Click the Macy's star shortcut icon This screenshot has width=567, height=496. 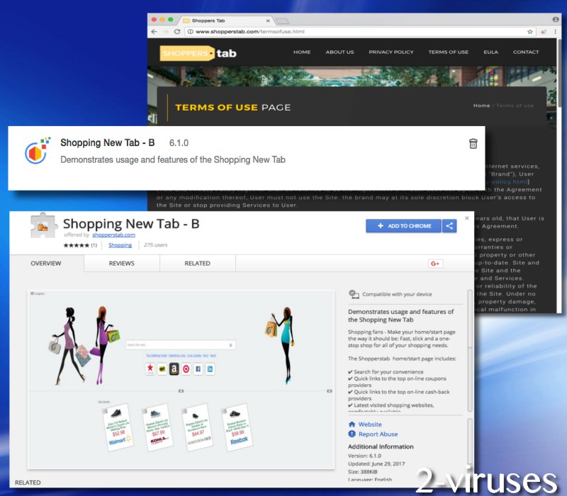coord(150,368)
